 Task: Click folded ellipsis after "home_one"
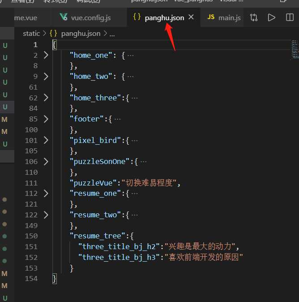pyautogui.click(x=130, y=56)
